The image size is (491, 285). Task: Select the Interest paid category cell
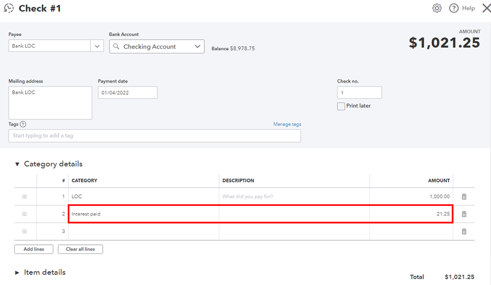click(144, 214)
